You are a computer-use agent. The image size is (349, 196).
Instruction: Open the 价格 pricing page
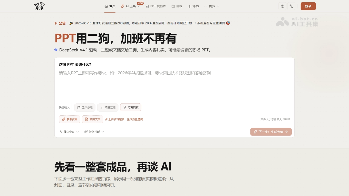point(177,6)
